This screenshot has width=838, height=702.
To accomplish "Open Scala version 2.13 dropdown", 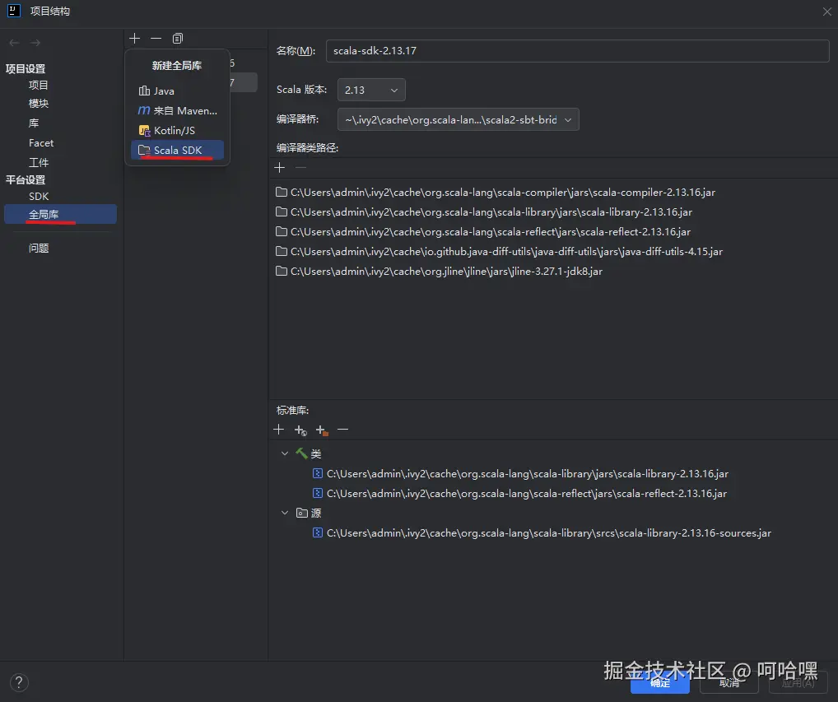I will pyautogui.click(x=371, y=90).
